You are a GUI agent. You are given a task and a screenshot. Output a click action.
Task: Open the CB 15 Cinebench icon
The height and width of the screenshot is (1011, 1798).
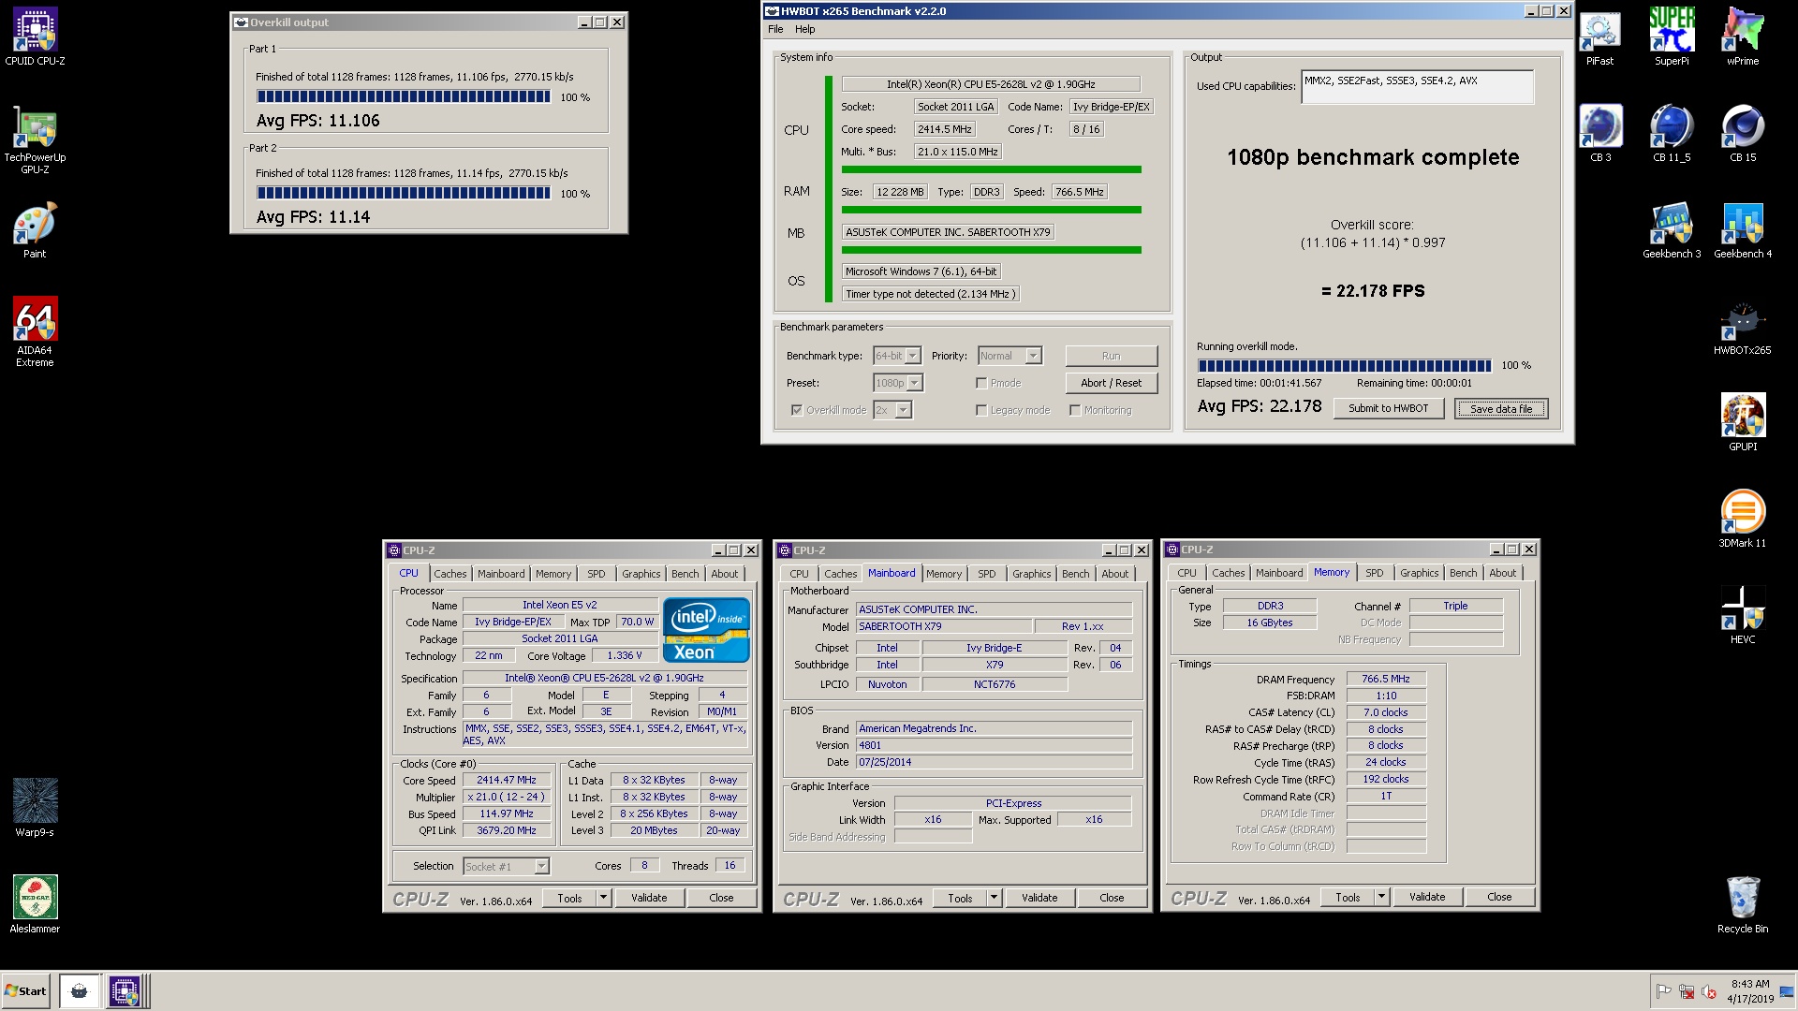[x=1743, y=133]
